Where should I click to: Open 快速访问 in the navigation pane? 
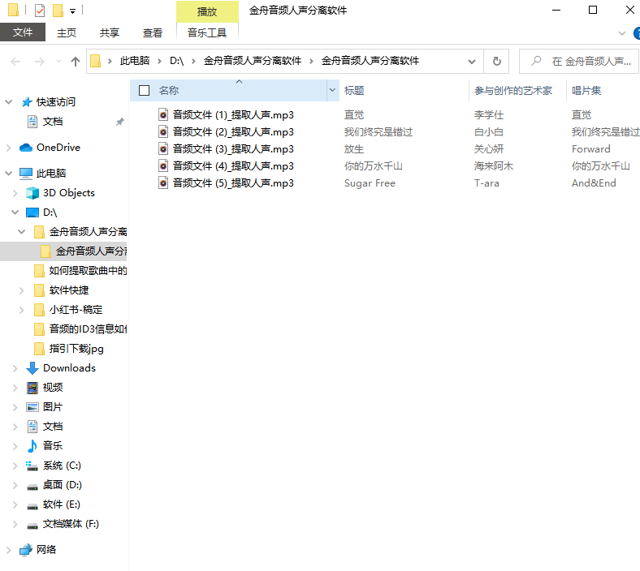tap(56, 102)
